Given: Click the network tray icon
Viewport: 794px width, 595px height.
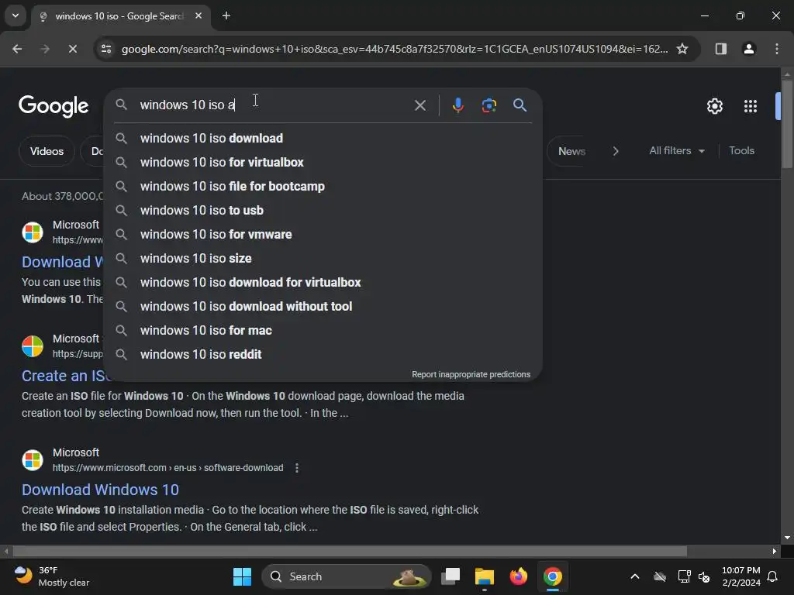Looking at the screenshot, I should [684, 576].
